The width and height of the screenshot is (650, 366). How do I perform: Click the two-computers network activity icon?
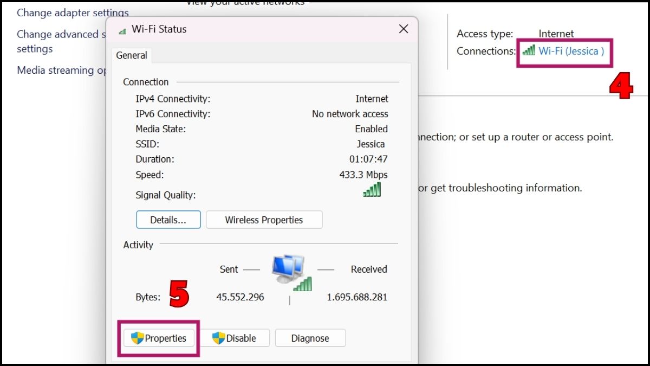point(290,269)
